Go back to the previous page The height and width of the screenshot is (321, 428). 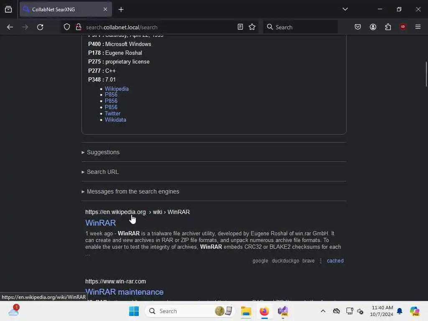(10, 27)
